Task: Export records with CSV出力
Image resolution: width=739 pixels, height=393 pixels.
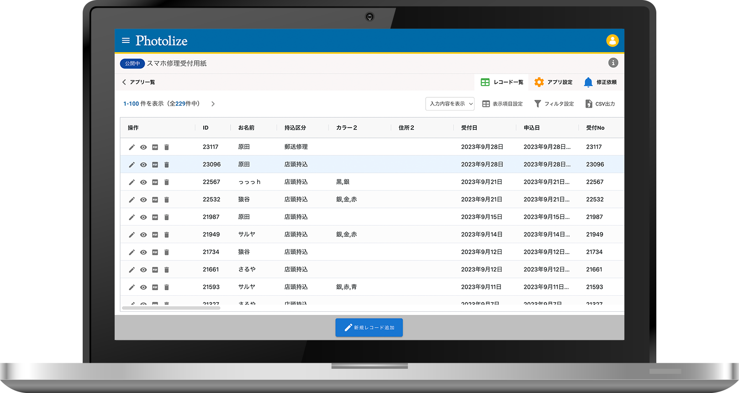Action: tap(600, 104)
